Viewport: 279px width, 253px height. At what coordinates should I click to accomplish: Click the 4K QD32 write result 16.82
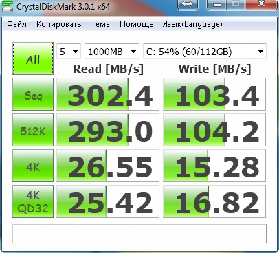pyautogui.click(x=214, y=201)
